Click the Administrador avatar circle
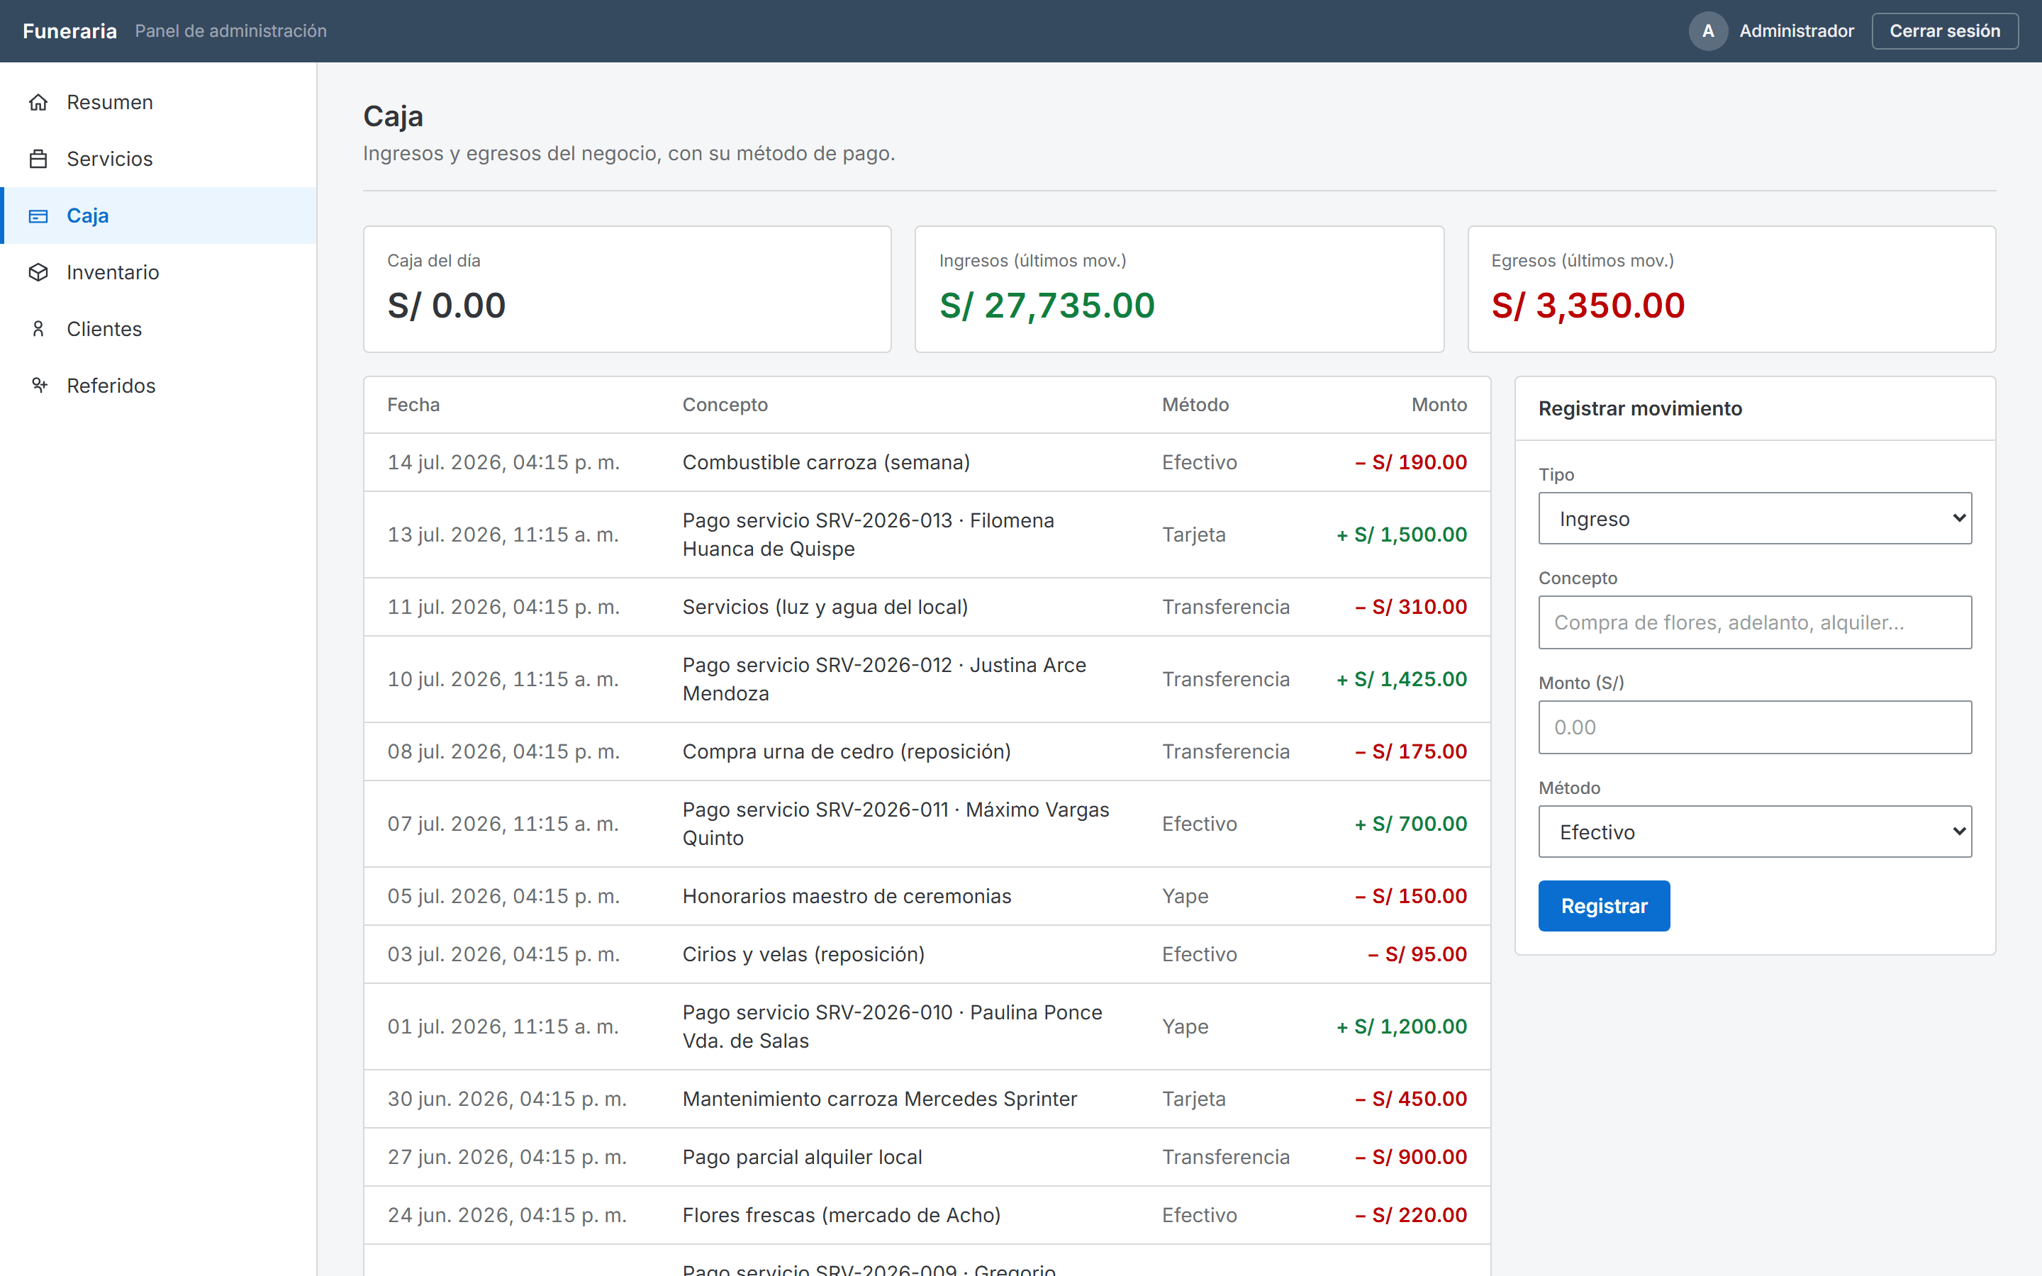 1708,31
